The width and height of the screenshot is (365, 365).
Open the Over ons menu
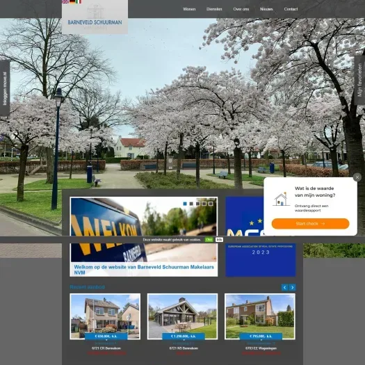(x=241, y=9)
